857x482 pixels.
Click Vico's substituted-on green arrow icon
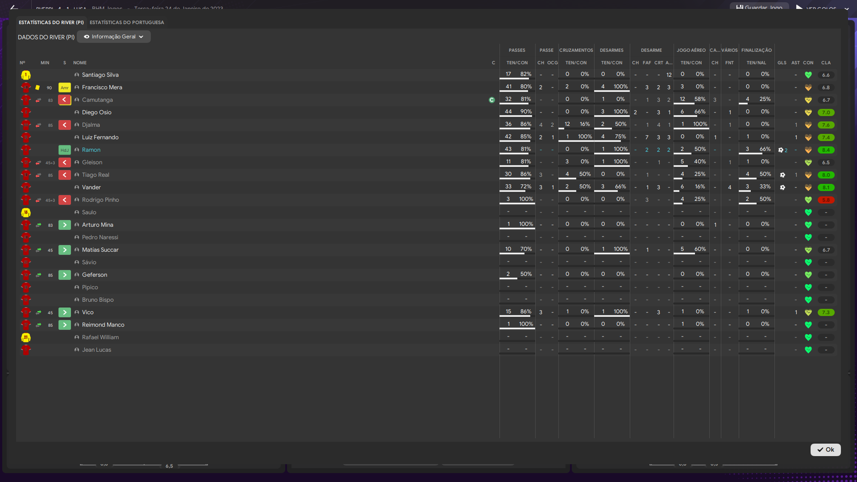(65, 312)
